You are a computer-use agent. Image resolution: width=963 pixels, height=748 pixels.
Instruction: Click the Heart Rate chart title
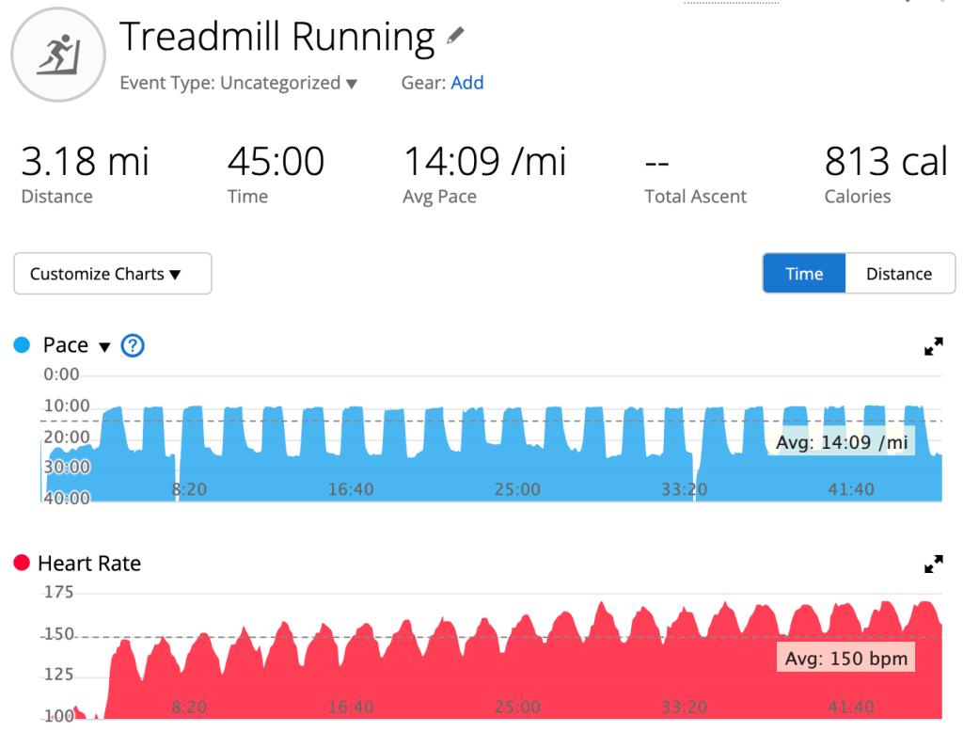[89, 564]
